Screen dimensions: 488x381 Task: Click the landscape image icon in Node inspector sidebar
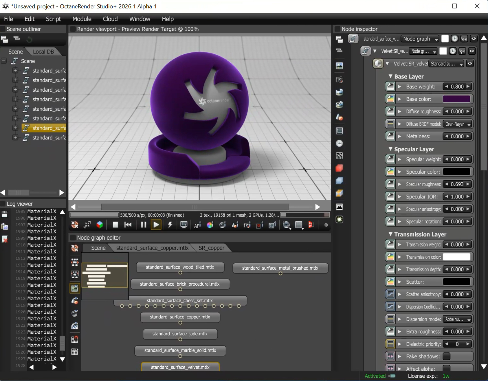pos(339,65)
